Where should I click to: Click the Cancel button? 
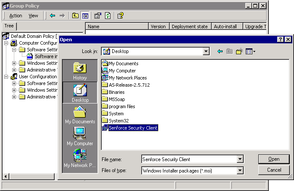pos(274,170)
